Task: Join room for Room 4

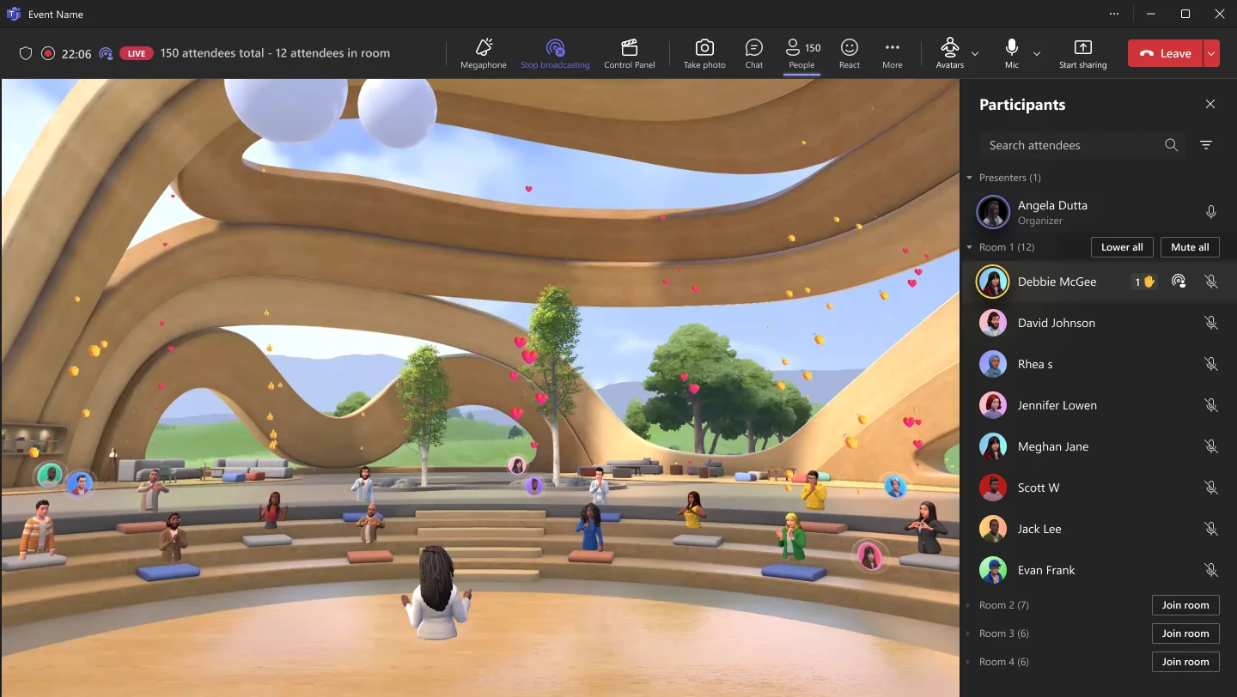Action: click(1185, 662)
